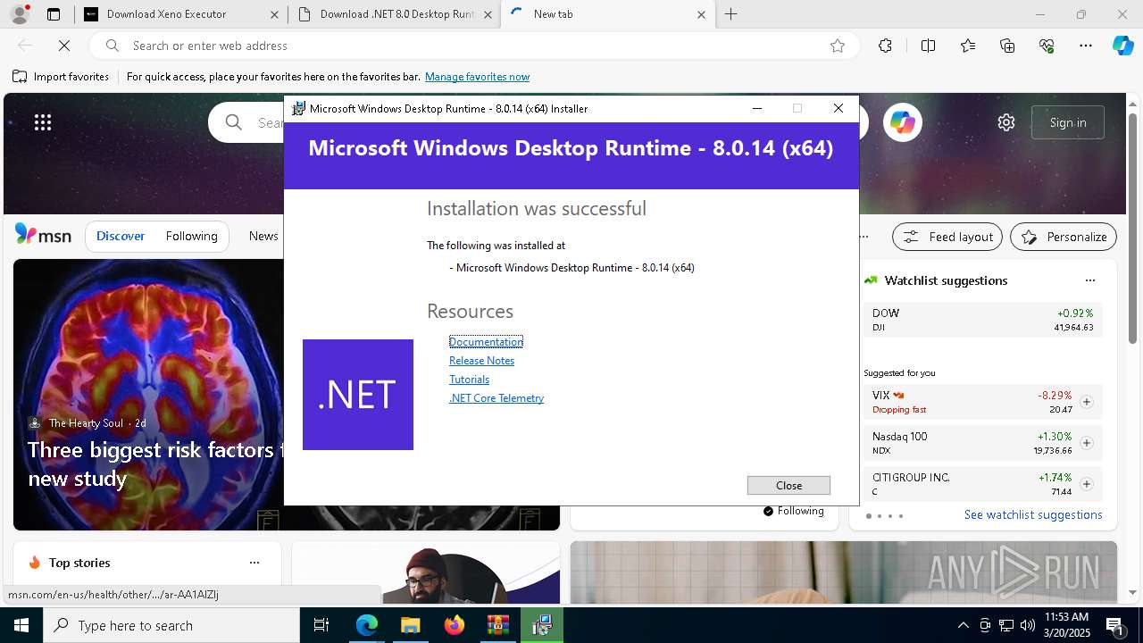The width and height of the screenshot is (1143, 643).
Task: Focus the Search or enter web address bar
Action: (x=473, y=46)
